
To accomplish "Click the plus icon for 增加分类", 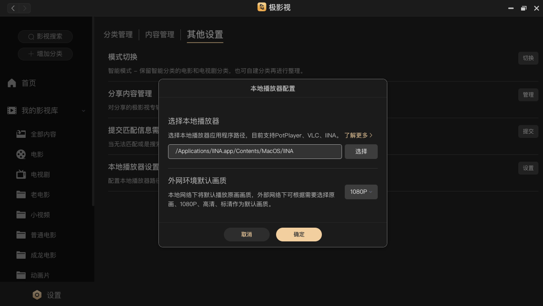I will 31,54.
